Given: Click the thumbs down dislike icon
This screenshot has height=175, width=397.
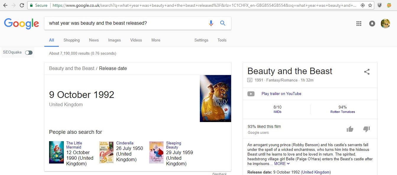Looking at the screenshot, I should point(367,129).
